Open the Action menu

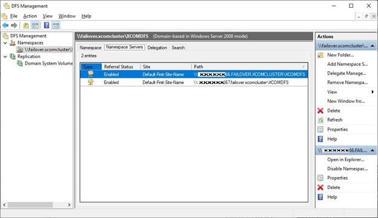click(30, 16)
